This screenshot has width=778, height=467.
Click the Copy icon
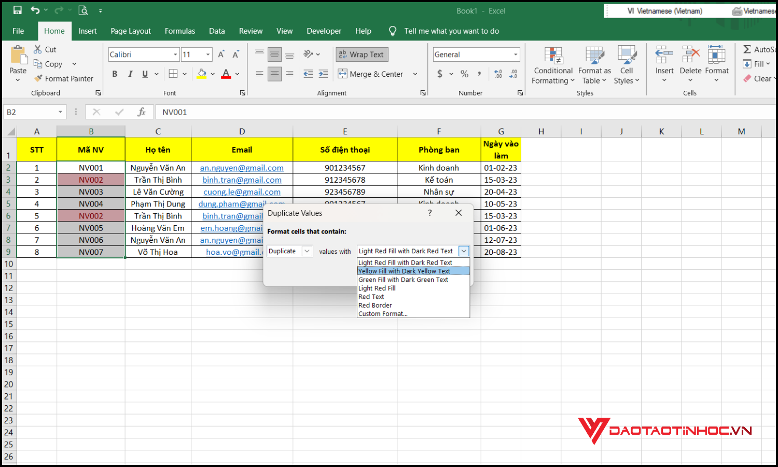point(38,64)
